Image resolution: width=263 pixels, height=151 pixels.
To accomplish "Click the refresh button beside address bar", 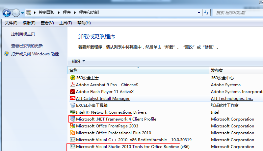I will 206,13.
